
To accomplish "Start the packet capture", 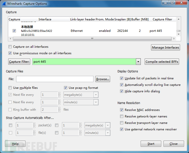I will [151, 144].
